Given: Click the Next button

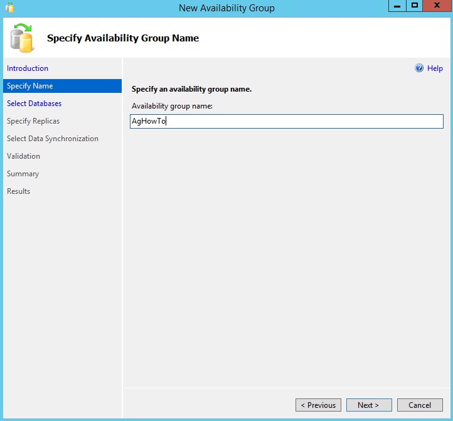Looking at the screenshot, I should [x=369, y=405].
